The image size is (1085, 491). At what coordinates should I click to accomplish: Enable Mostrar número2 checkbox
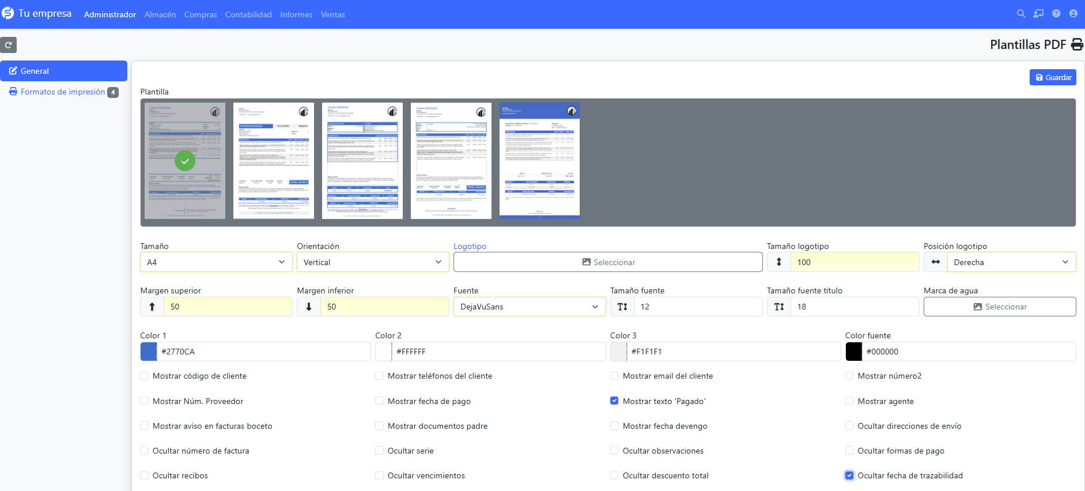pyautogui.click(x=850, y=376)
